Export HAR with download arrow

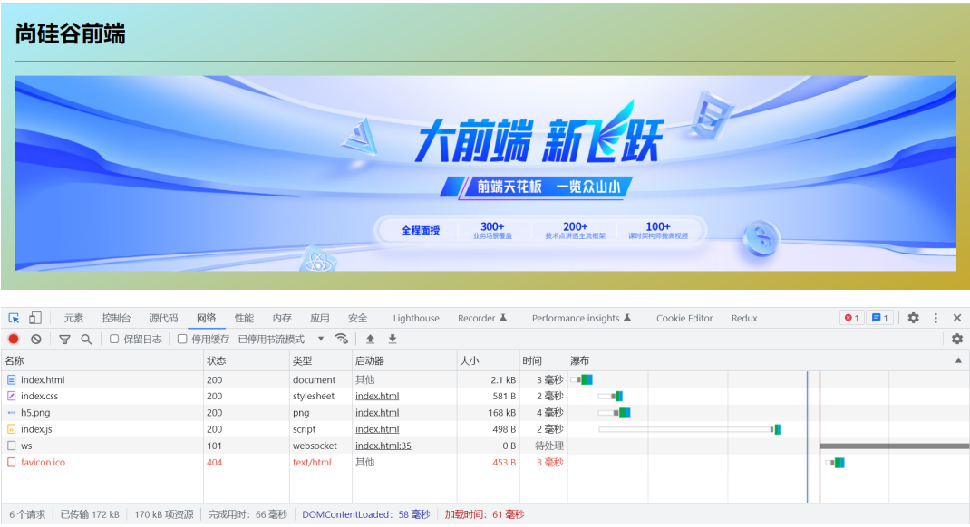tap(393, 339)
